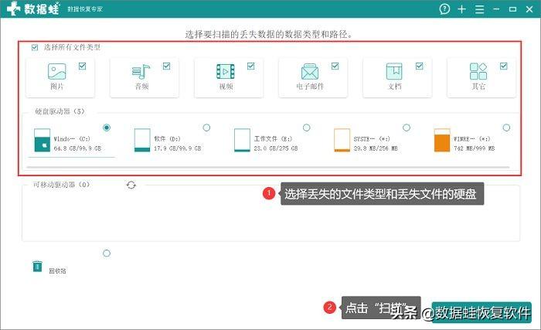Select the 图片 picture type icon
Screen dimensions: 541x330
coord(57,71)
